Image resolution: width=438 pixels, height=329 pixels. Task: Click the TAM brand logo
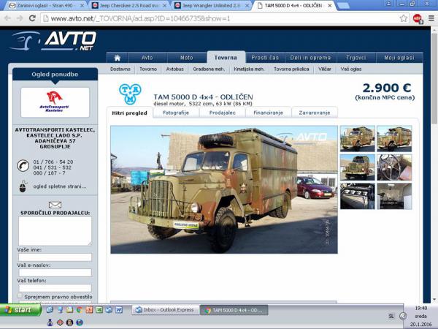(x=131, y=93)
